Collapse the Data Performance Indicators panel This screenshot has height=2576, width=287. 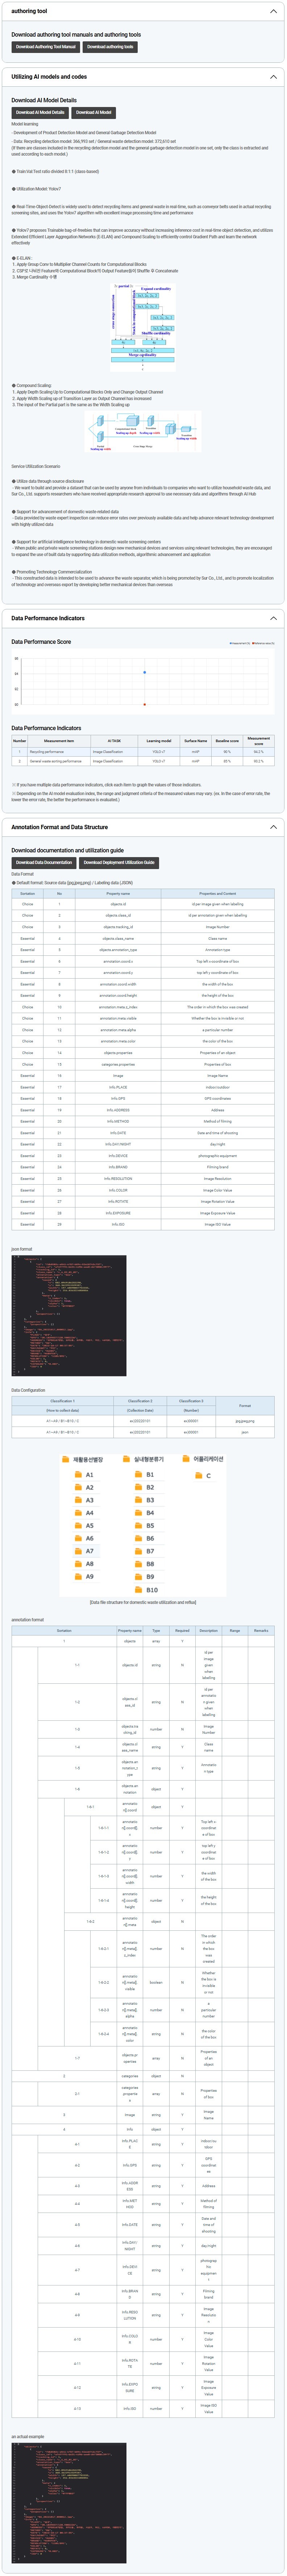point(273,618)
